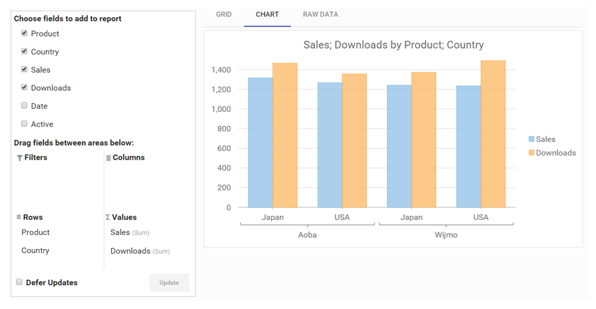Image resolution: width=596 pixels, height=309 pixels.
Task: Click the Aoba Japan Sales bar
Action: pyautogui.click(x=260, y=143)
